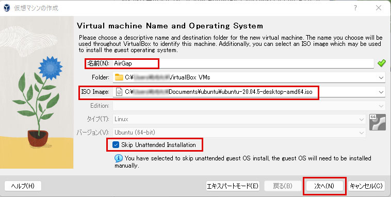391x197 pixels.
Task: Click the Skip Unattended Installation label text
Action: click(158, 145)
